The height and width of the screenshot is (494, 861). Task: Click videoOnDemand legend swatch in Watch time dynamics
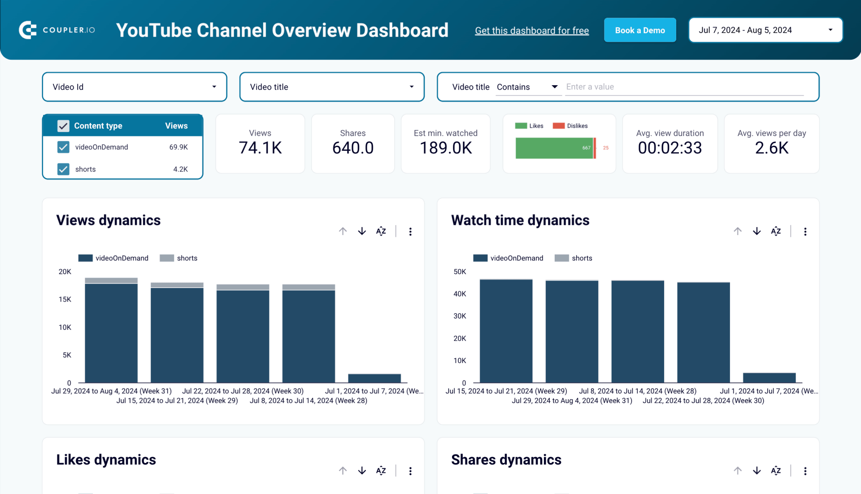tap(480, 258)
